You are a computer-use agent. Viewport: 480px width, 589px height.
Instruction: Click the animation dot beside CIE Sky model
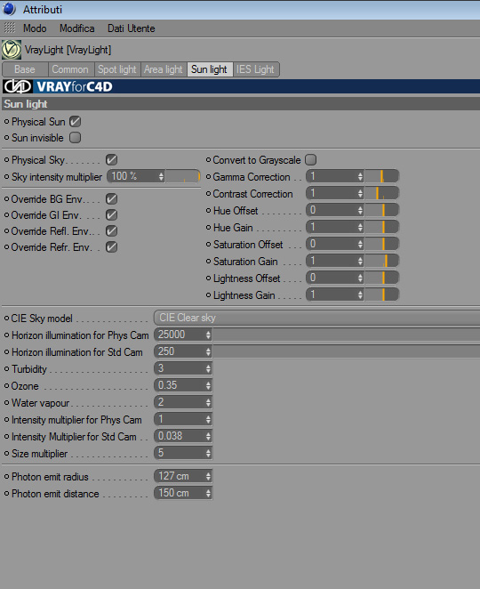coord(6,319)
